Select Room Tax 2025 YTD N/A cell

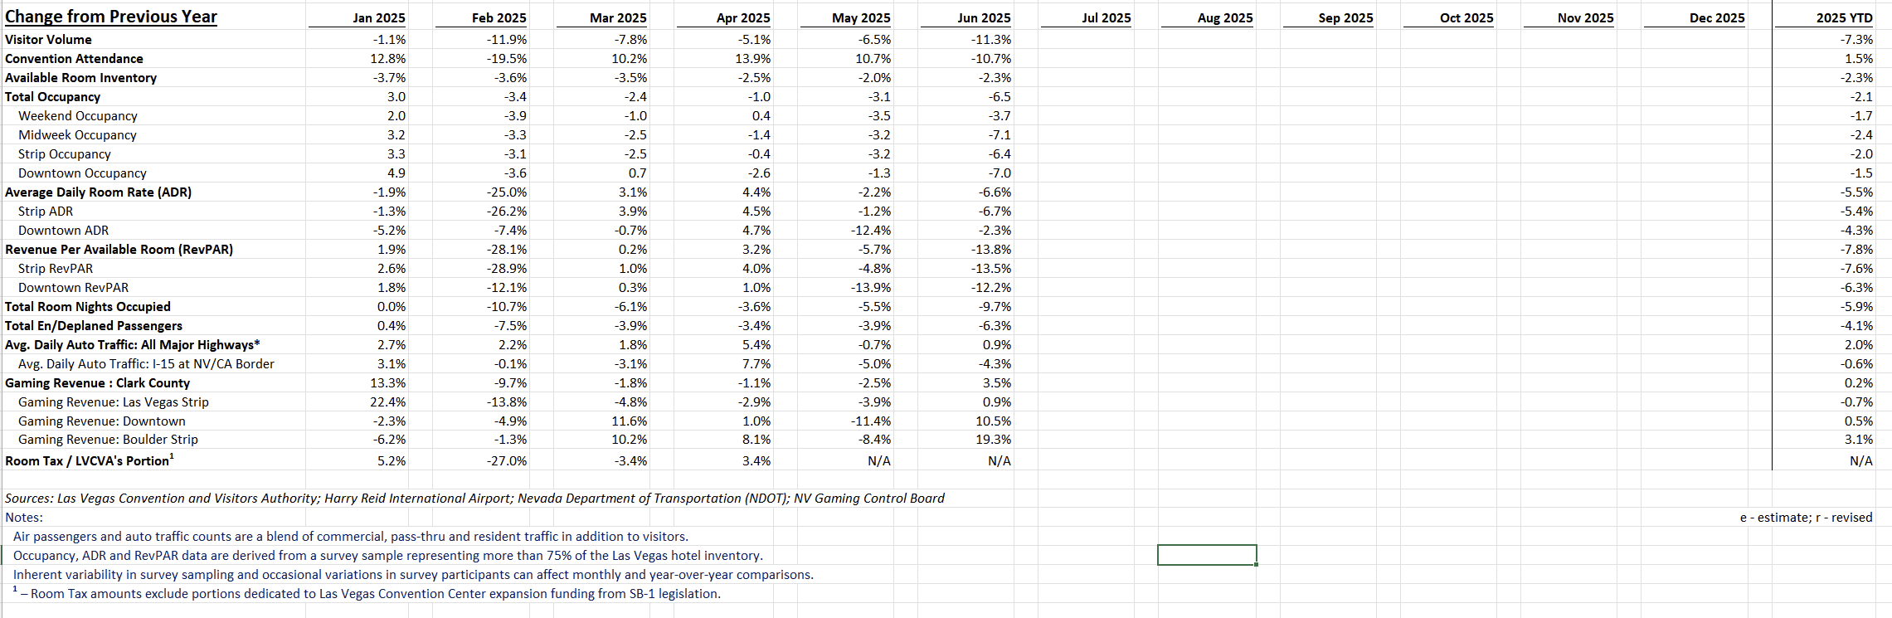pyautogui.click(x=1861, y=460)
